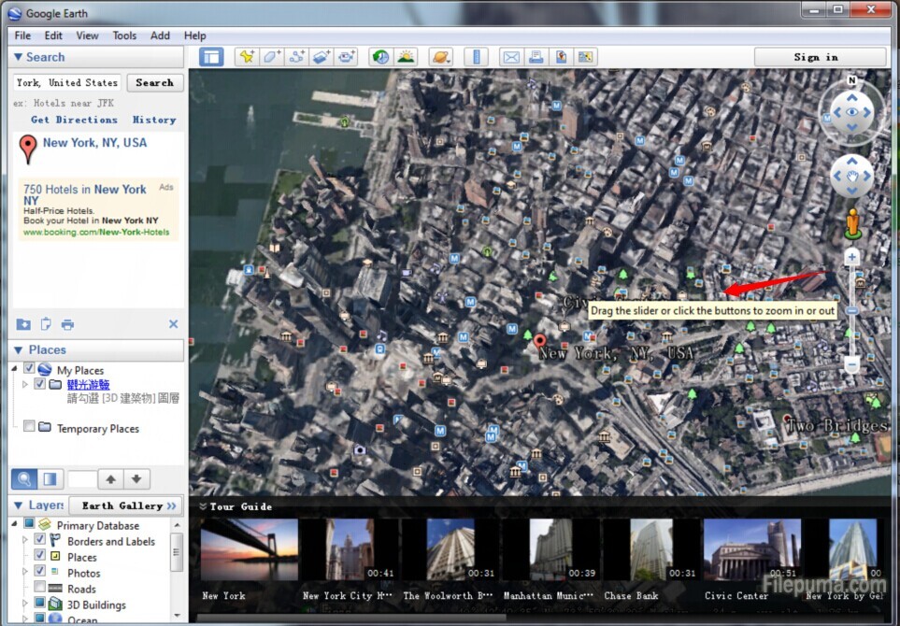Click the zoom slider handle
900x626 pixels.
click(x=852, y=310)
